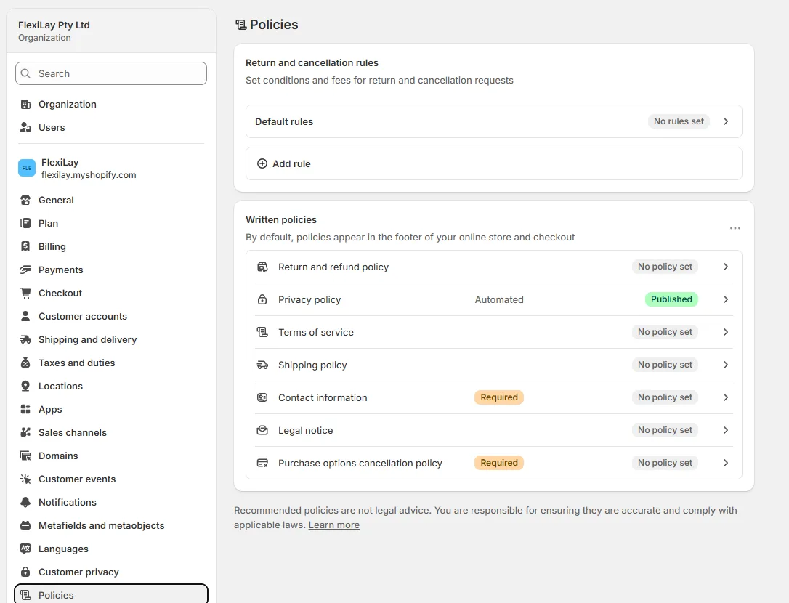The image size is (789, 603).
Task: Click the Metafields and metaobjects icon
Action: tap(25, 525)
